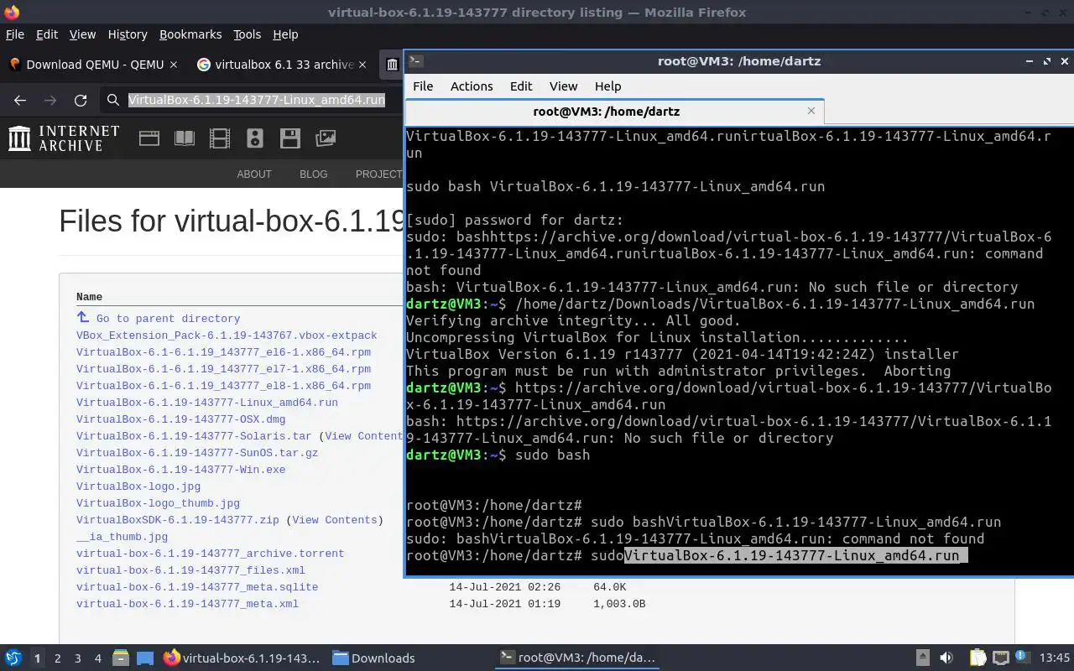Click VirtualBoxSDK-6.1.19-143777.zip link
This screenshot has height=671, width=1074.
(178, 520)
